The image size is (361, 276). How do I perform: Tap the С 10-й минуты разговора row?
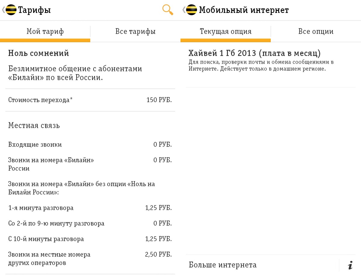tap(90, 239)
